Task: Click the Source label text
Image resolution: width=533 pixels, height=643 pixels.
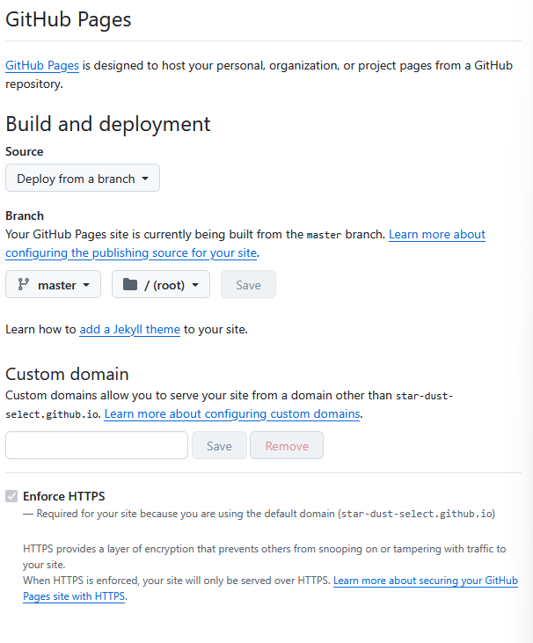Action: [25, 151]
